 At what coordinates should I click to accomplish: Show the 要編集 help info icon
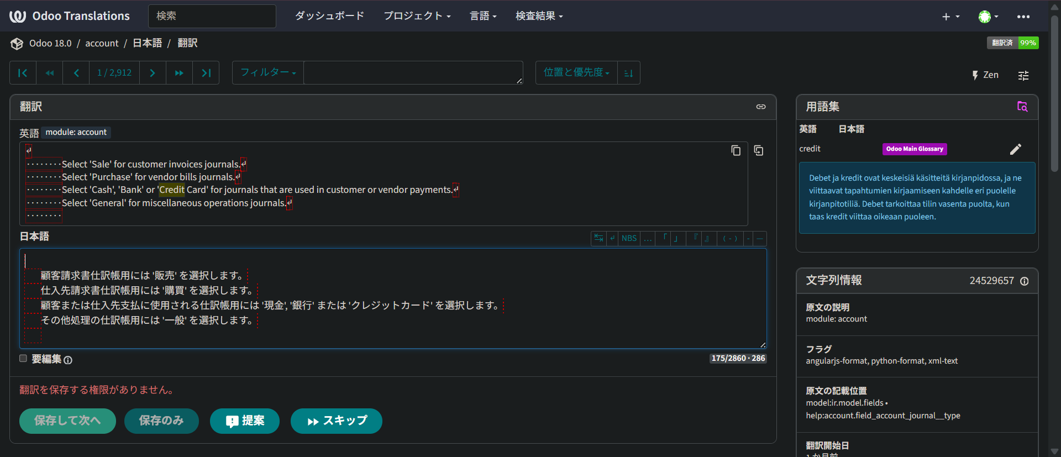pyautogui.click(x=68, y=360)
